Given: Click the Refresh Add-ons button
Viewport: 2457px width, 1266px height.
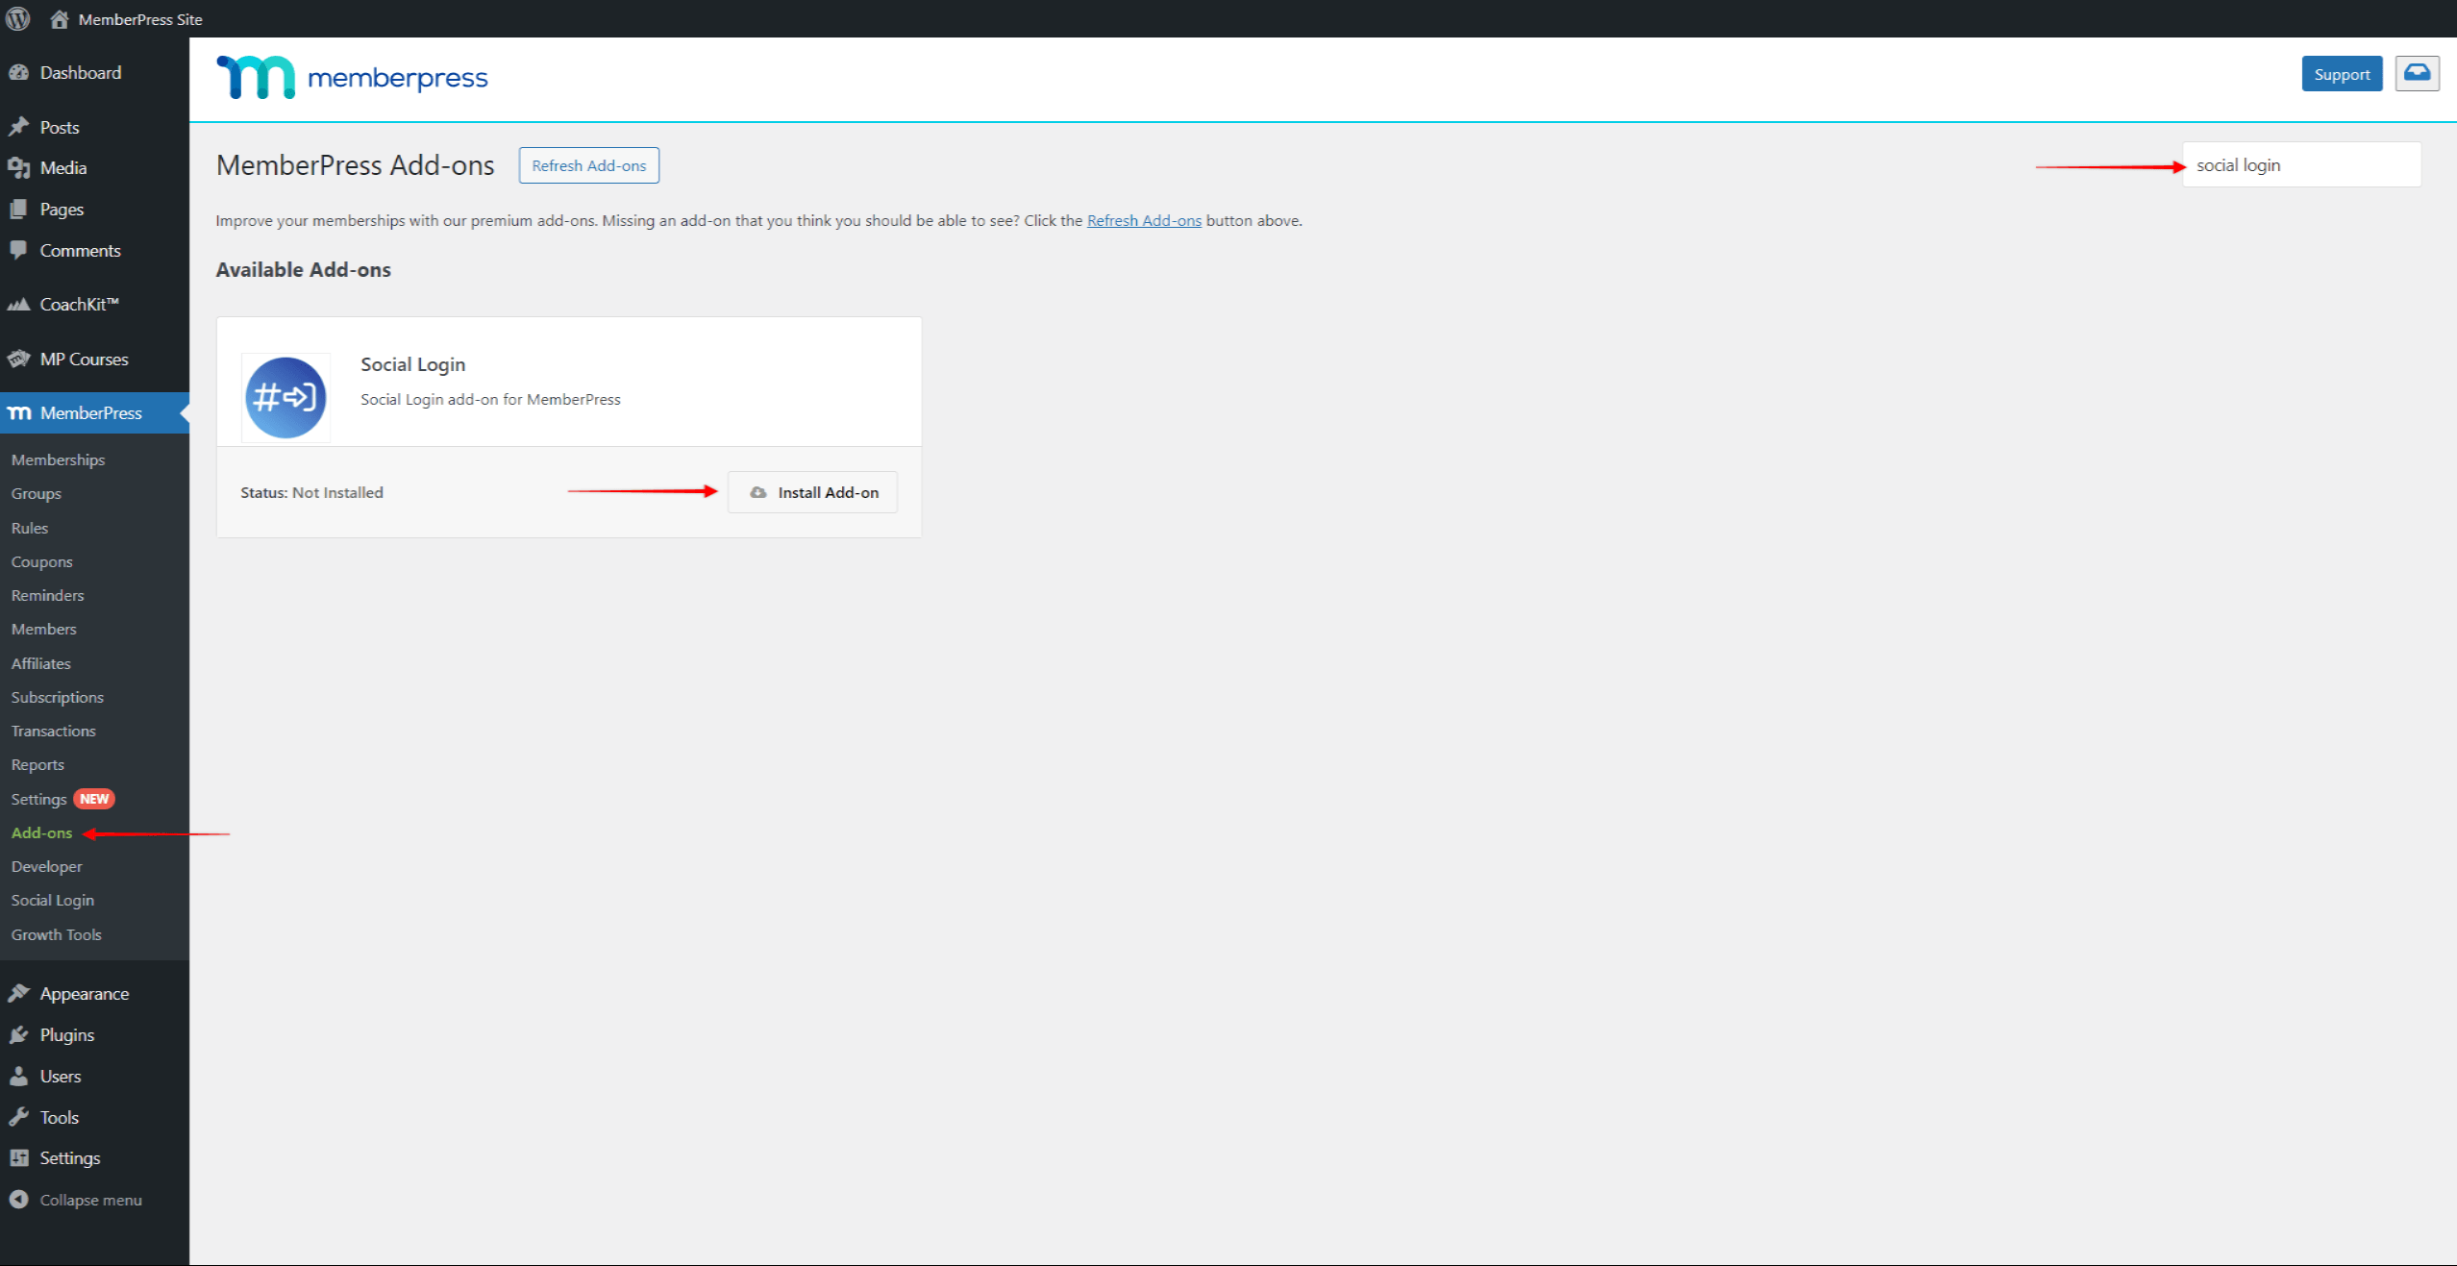Looking at the screenshot, I should [x=589, y=166].
